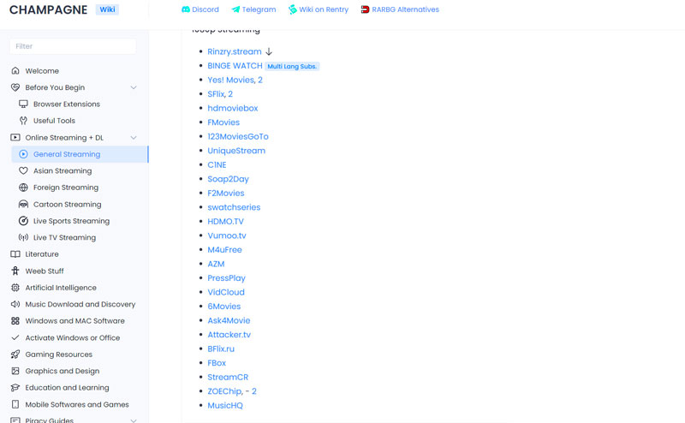
Task: Click the Filter input field
Action: pos(73,46)
